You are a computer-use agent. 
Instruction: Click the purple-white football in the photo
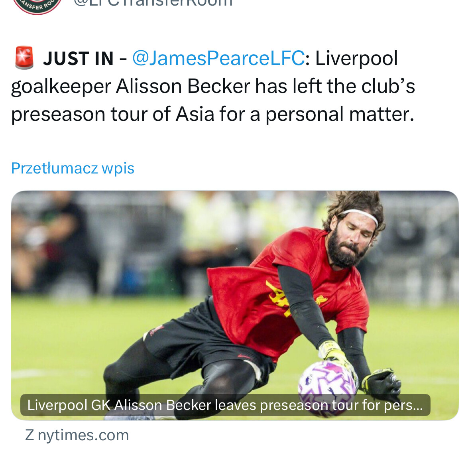point(326,388)
